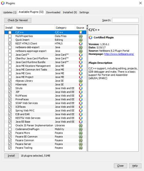
Task: Uncheck the EJB and EAR checkbox
Action: pos(10,114)
